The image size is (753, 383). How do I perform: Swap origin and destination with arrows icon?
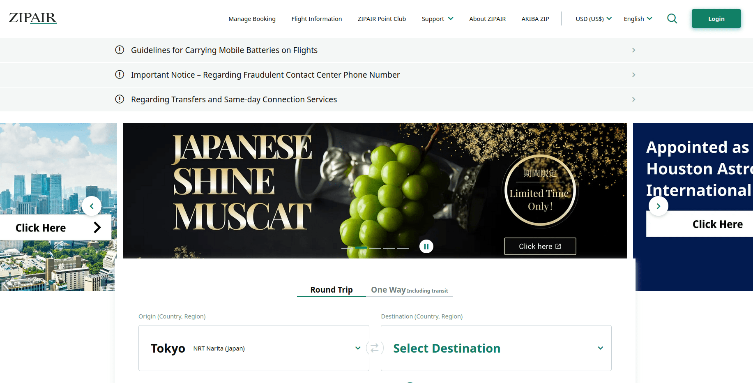click(x=375, y=348)
